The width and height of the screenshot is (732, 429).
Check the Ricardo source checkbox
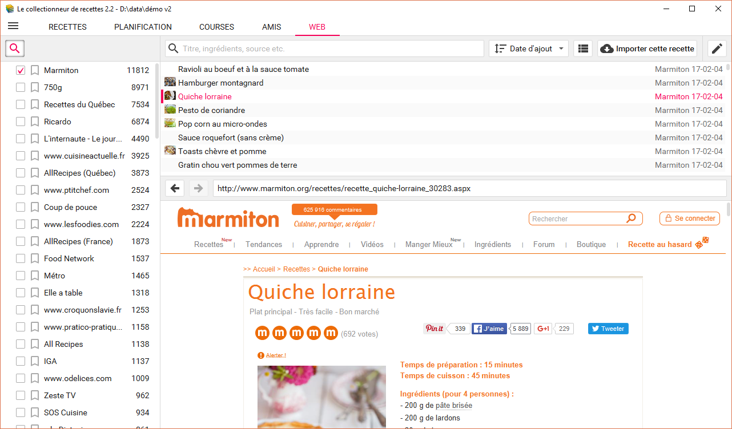21,122
